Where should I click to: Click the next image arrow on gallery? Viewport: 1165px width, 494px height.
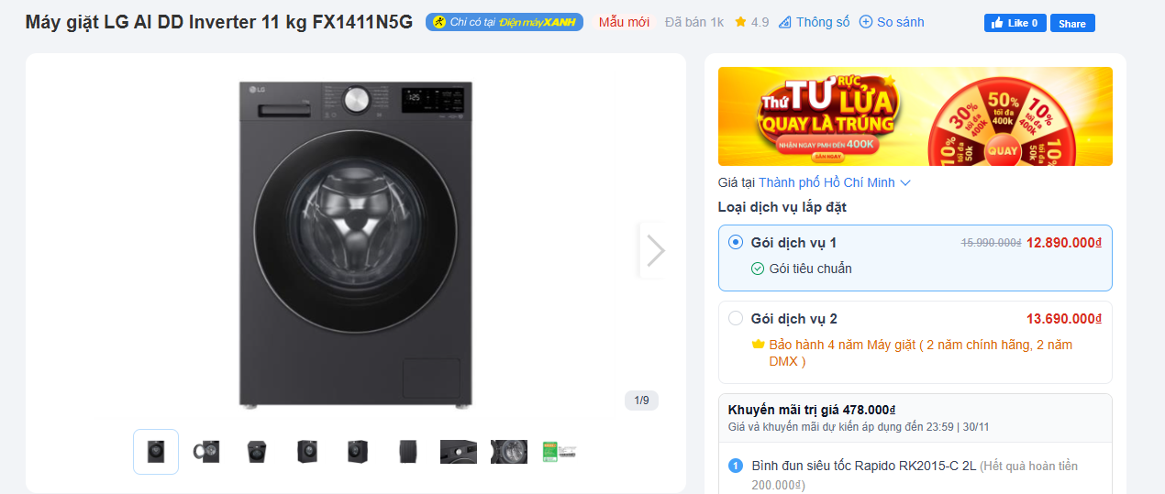(654, 250)
